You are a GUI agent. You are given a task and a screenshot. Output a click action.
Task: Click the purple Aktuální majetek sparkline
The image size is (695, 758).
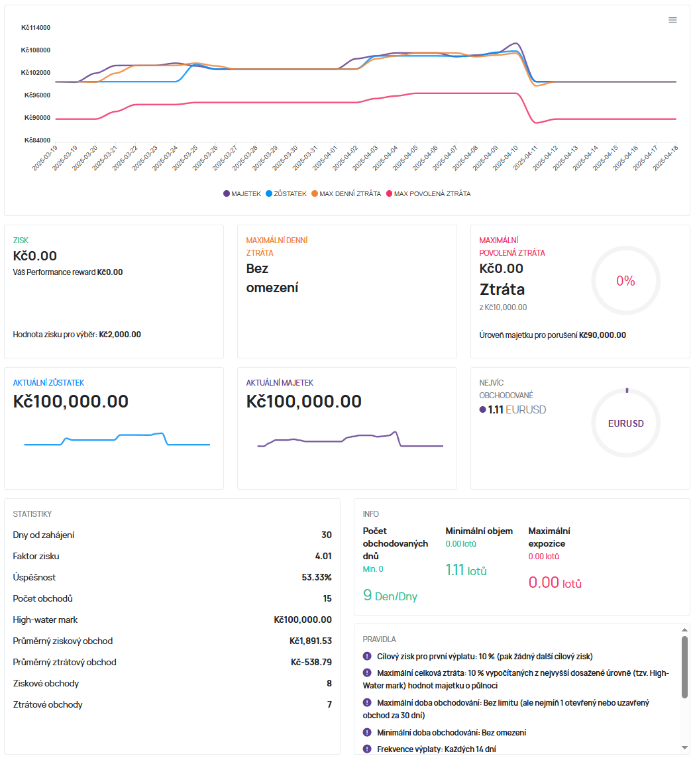[350, 439]
